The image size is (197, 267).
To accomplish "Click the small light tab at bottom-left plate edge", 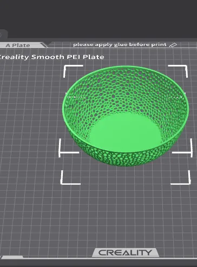I will click(x=12, y=257).
